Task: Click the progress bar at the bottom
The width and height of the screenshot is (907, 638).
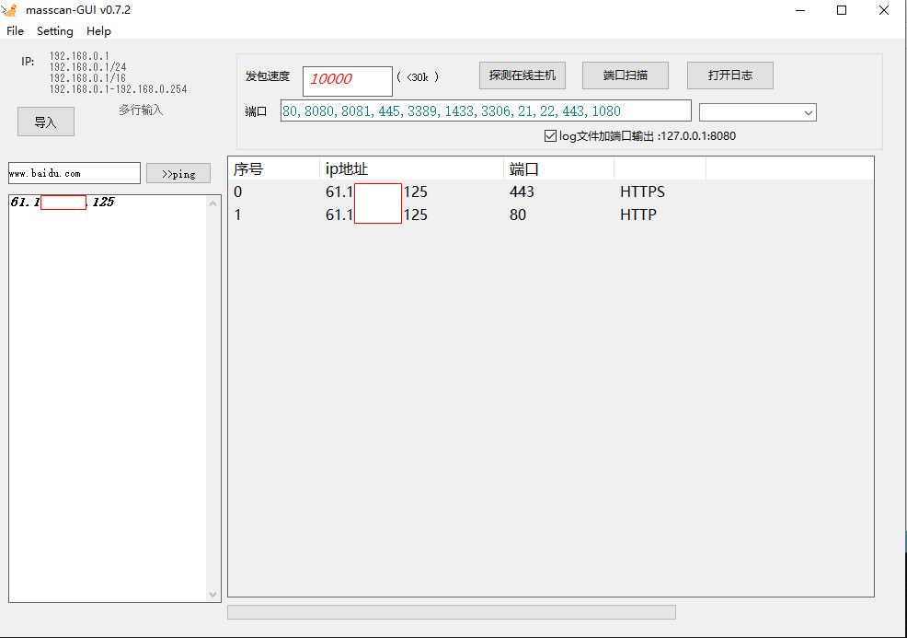Action: click(x=451, y=611)
